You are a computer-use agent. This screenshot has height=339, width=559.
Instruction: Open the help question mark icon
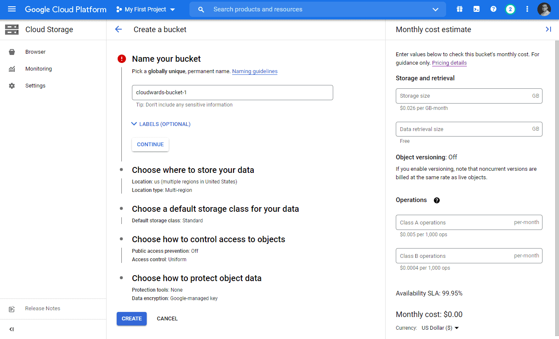(493, 9)
